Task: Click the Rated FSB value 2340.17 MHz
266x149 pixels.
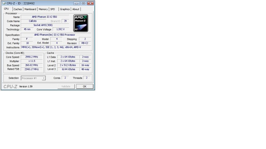Action: pyautogui.click(x=32, y=69)
